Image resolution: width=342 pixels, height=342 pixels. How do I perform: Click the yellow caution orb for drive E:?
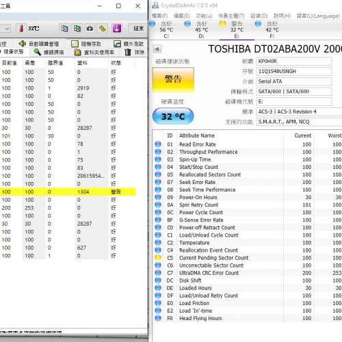click(222, 23)
